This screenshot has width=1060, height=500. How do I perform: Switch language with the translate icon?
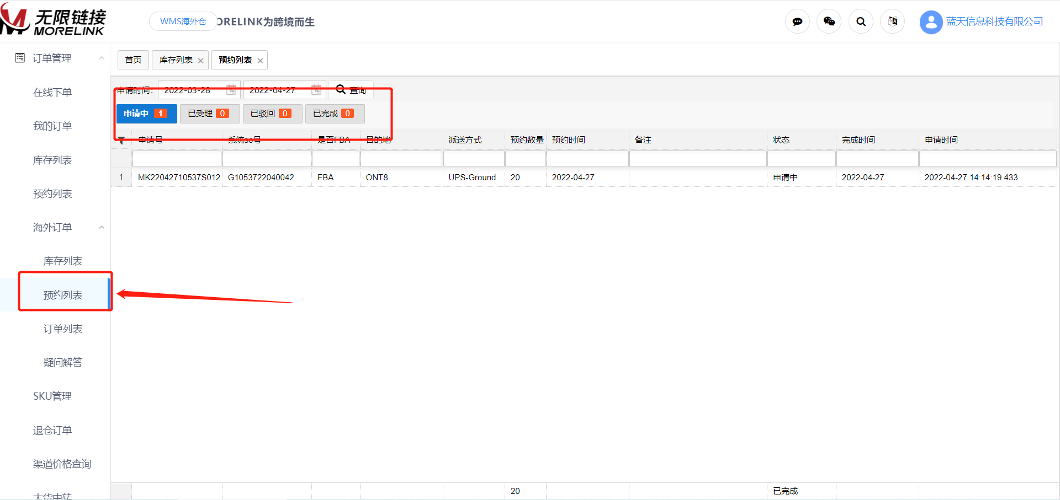pos(893,21)
